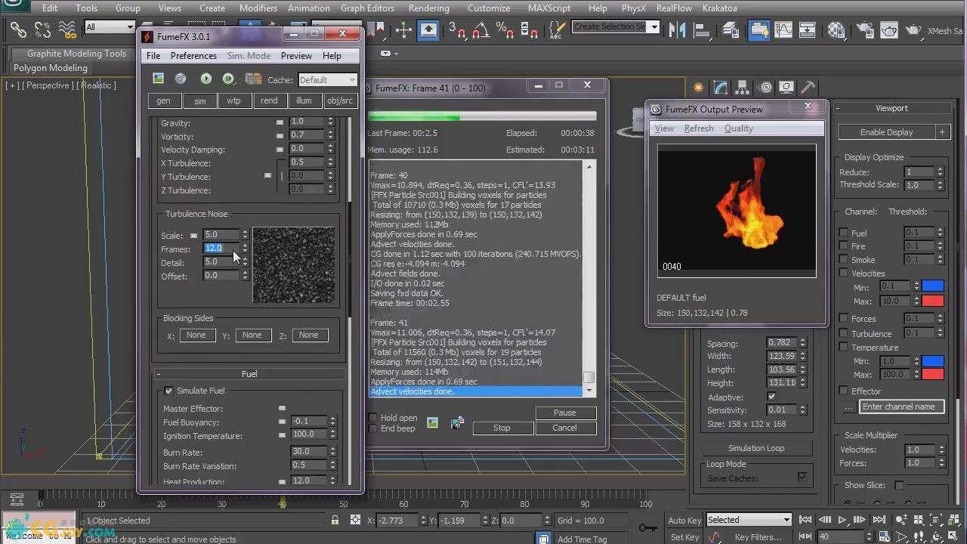Viewport: 967px width, 544px height.
Task: Open the Quality menu in Output Preview
Action: (738, 128)
